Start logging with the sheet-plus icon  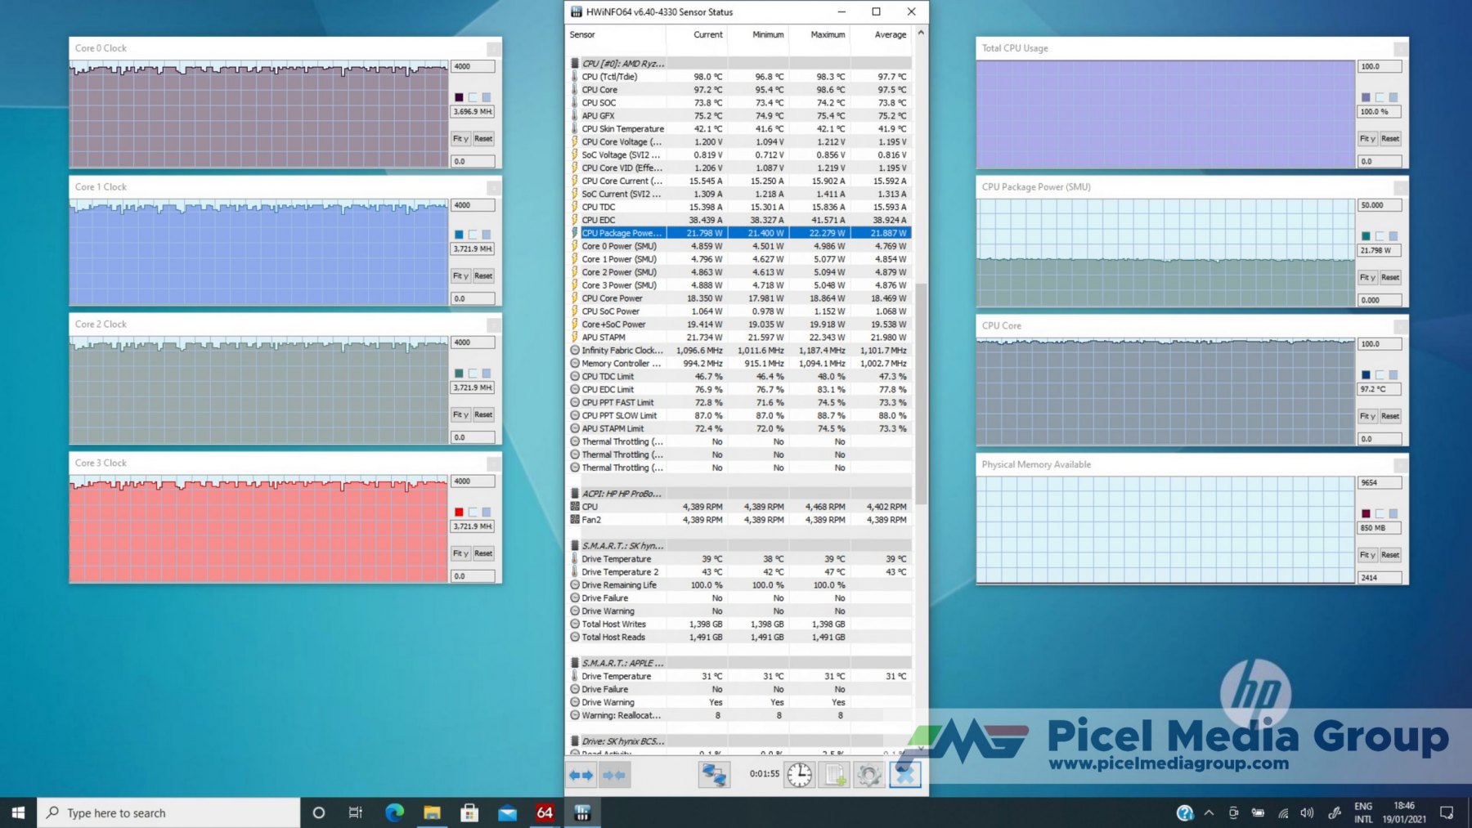click(x=834, y=775)
